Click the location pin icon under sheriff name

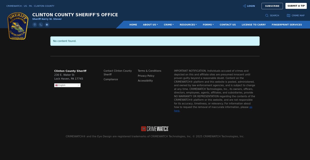[35, 25]
